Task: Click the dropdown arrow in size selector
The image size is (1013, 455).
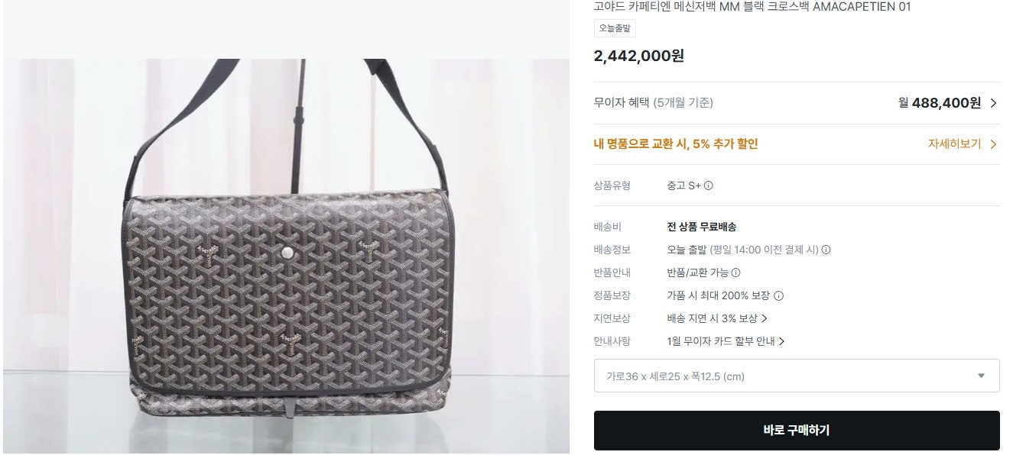Action: coord(982,376)
